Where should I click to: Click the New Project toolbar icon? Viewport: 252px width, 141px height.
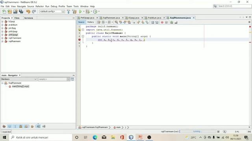[x=9, y=11]
